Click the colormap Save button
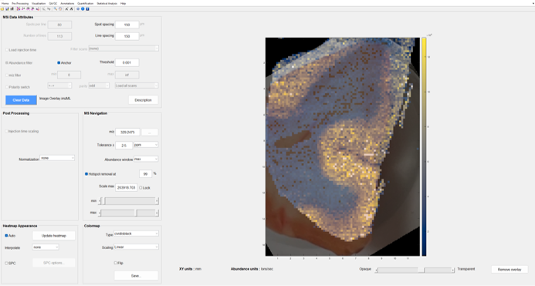The width and height of the screenshot is (535, 286). [136, 275]
